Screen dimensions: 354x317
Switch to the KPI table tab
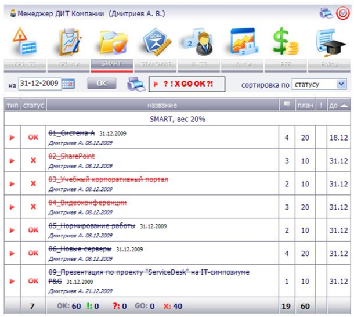pos(25,66)
